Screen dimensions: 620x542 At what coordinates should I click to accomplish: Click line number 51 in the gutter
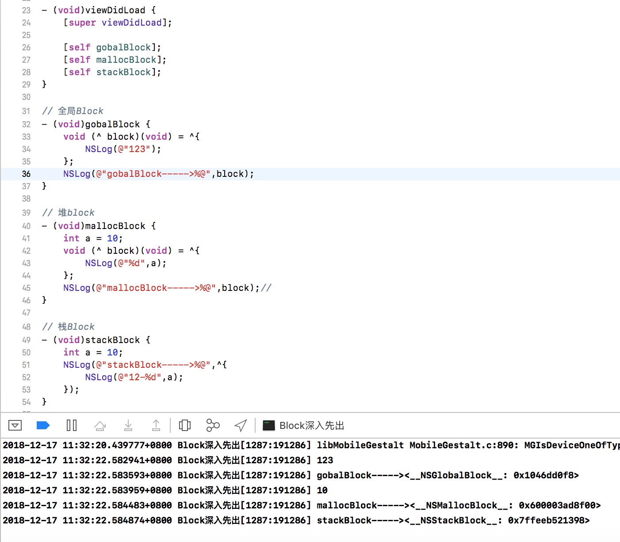pos(26,365)
